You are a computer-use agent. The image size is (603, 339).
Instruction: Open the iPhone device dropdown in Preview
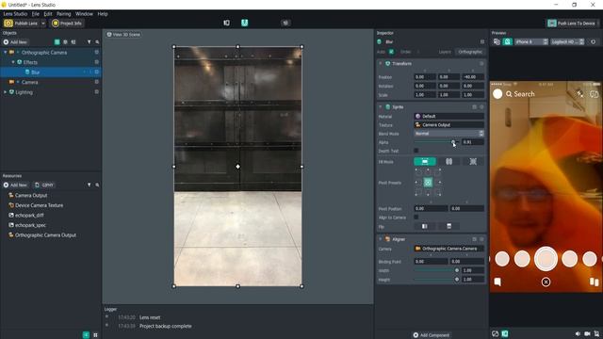coord(531,41)
